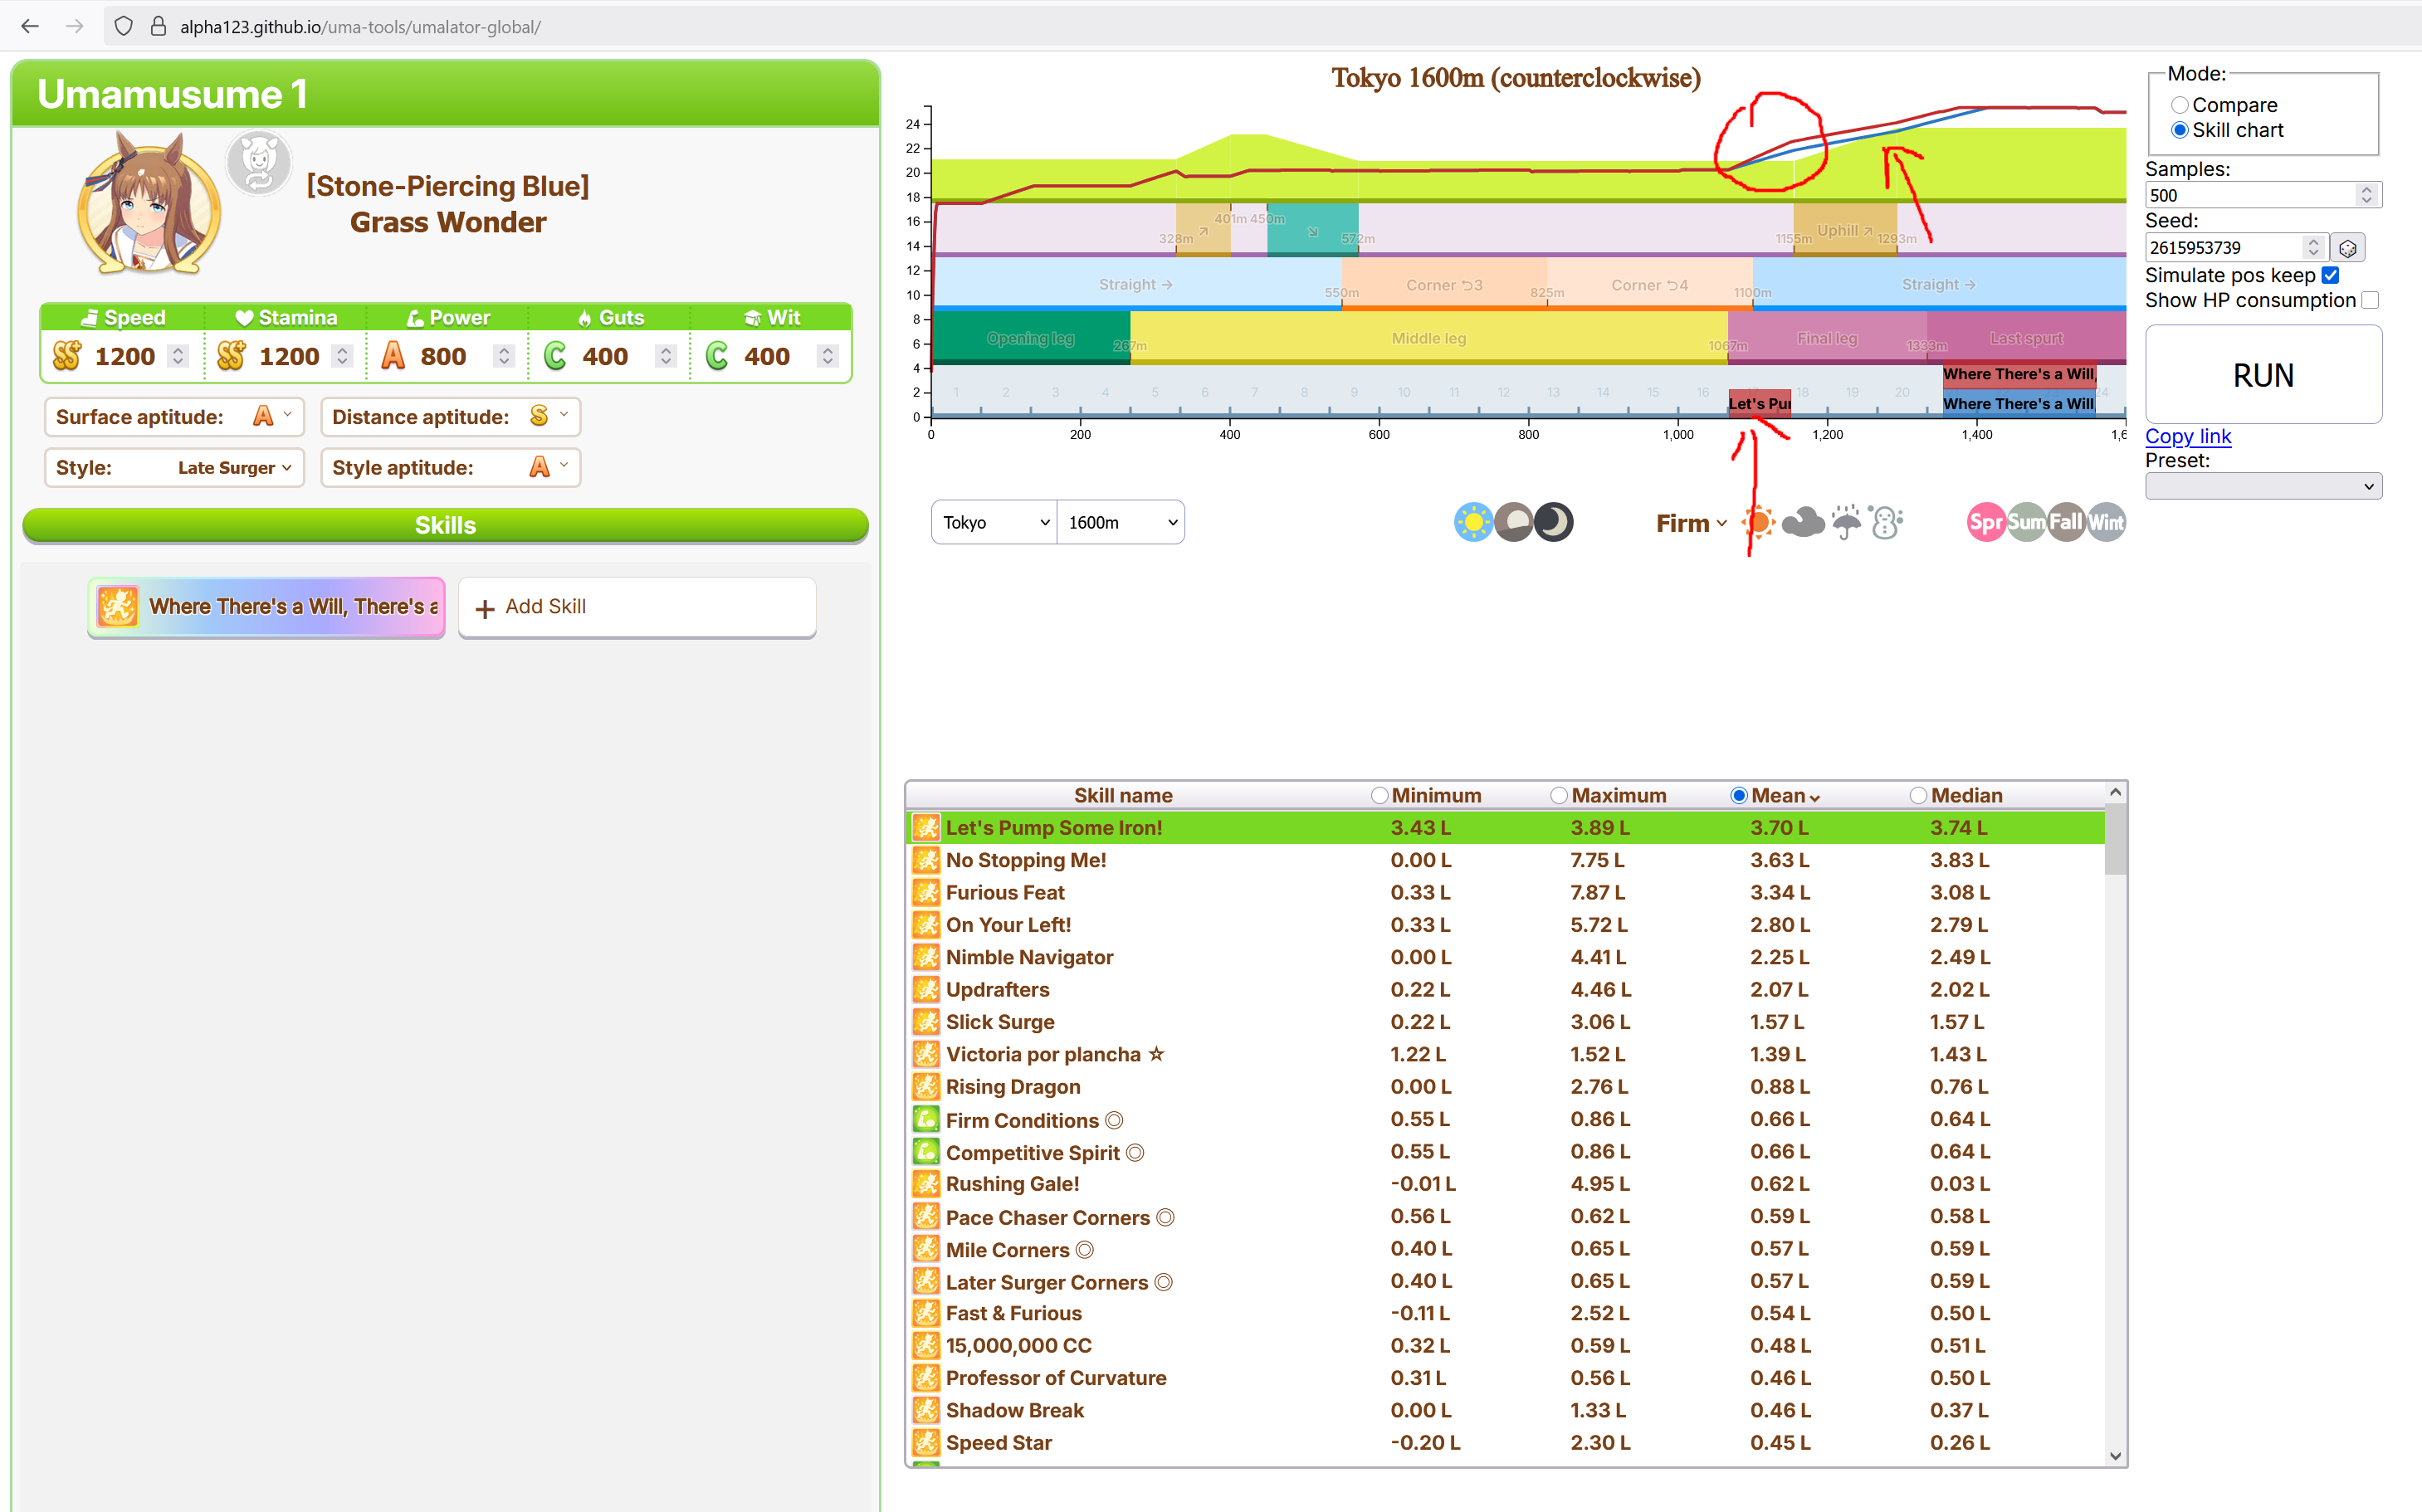The height and width of the screenshot is (1512, 2422).
Task: Select snowy snowman weather icon
Action: coord(1886,522)
